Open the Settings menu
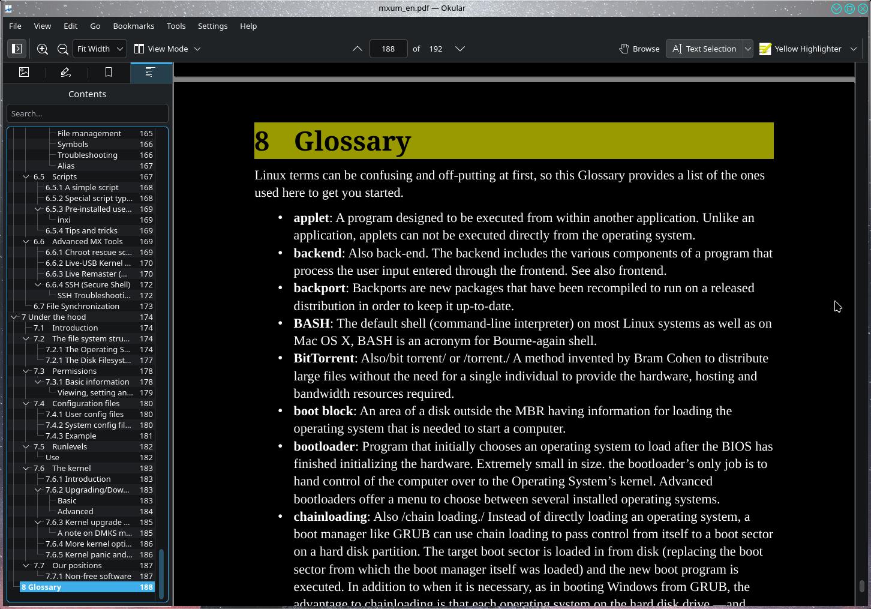Viewport: 871px width, 609px height. click(212, 26)
